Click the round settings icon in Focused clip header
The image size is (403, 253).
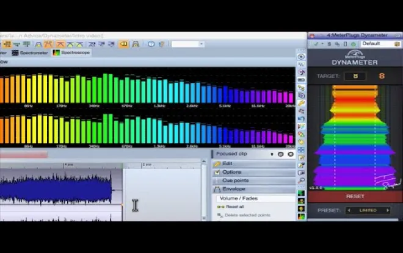click(280, 154)
